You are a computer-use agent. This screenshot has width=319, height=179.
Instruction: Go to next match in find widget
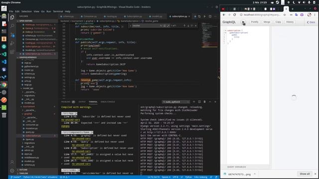click(188, 26)
